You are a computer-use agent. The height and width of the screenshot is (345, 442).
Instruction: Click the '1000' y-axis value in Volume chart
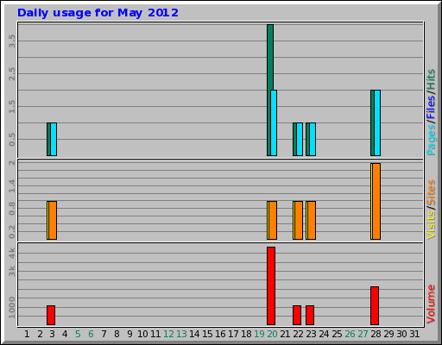click(12, 308)
